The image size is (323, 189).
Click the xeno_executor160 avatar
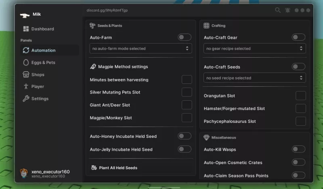point(24,173)
